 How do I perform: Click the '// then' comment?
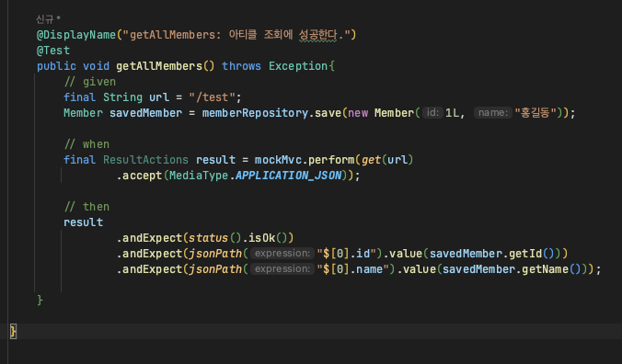[86, 207]
